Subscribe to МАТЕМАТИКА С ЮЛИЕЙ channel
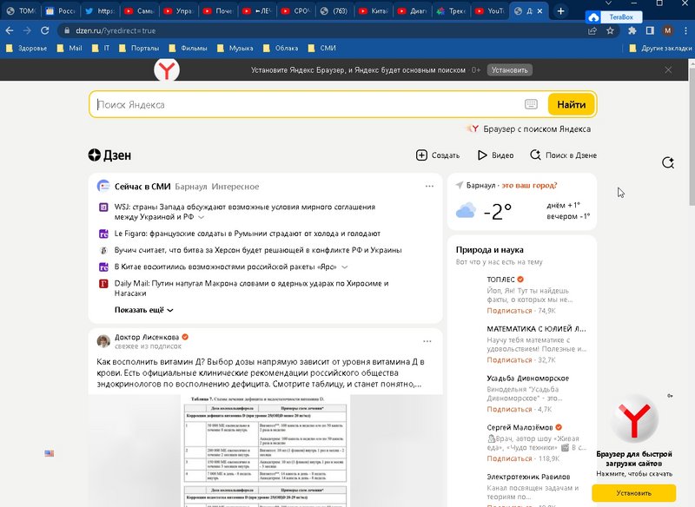The image size is (695, 507). pyautogui.click(x=509, y=360)
